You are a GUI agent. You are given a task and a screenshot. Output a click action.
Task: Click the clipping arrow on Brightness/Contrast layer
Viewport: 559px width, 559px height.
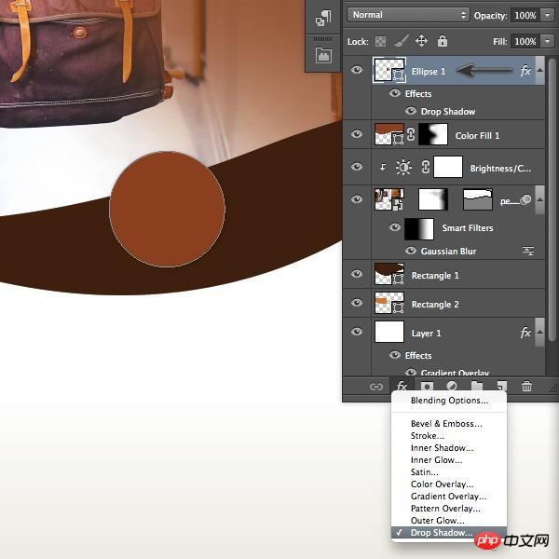[383, 167]
